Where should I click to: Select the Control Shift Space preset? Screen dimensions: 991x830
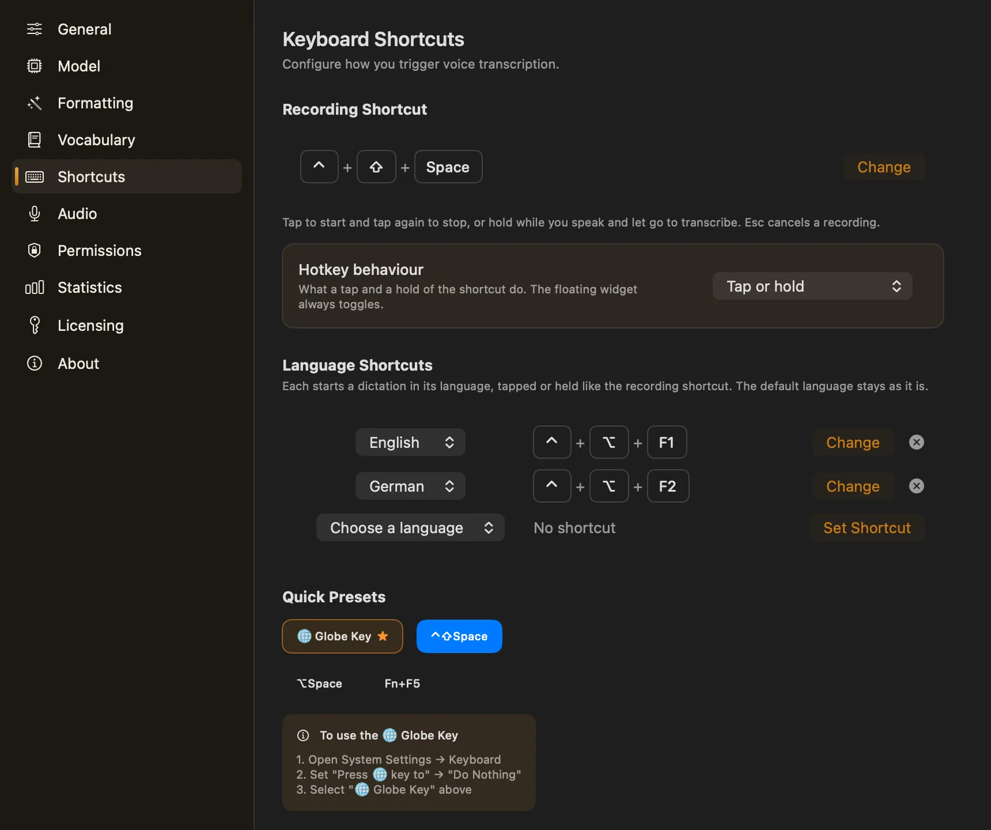(459, 636)
